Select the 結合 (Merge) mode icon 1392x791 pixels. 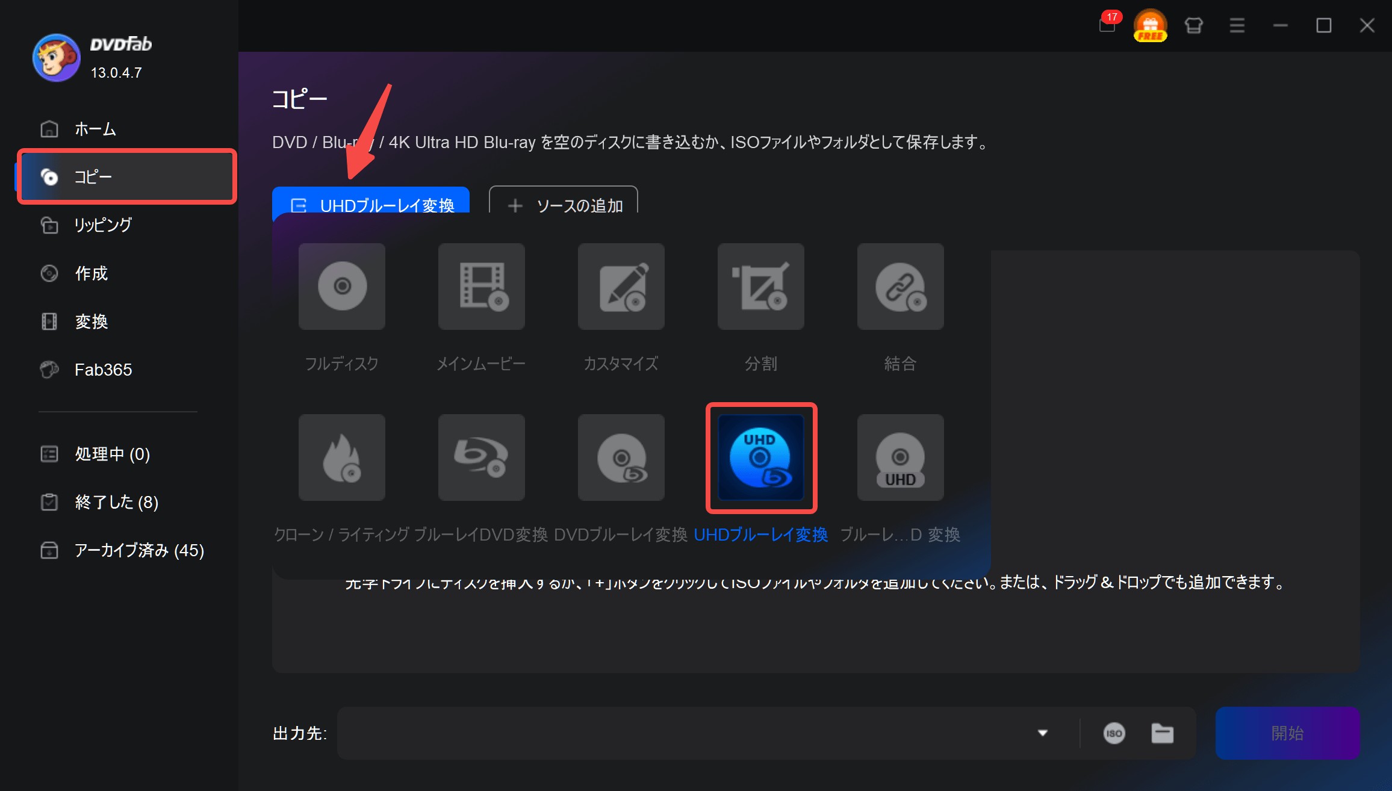pyautogui.click(x=901, y=287)
